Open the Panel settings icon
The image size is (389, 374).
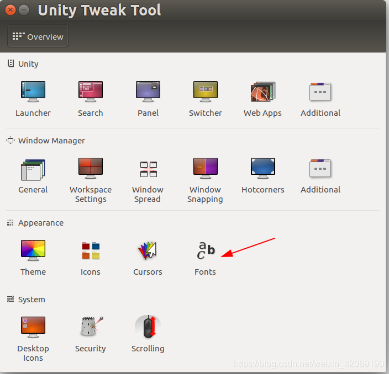(148, 92)
